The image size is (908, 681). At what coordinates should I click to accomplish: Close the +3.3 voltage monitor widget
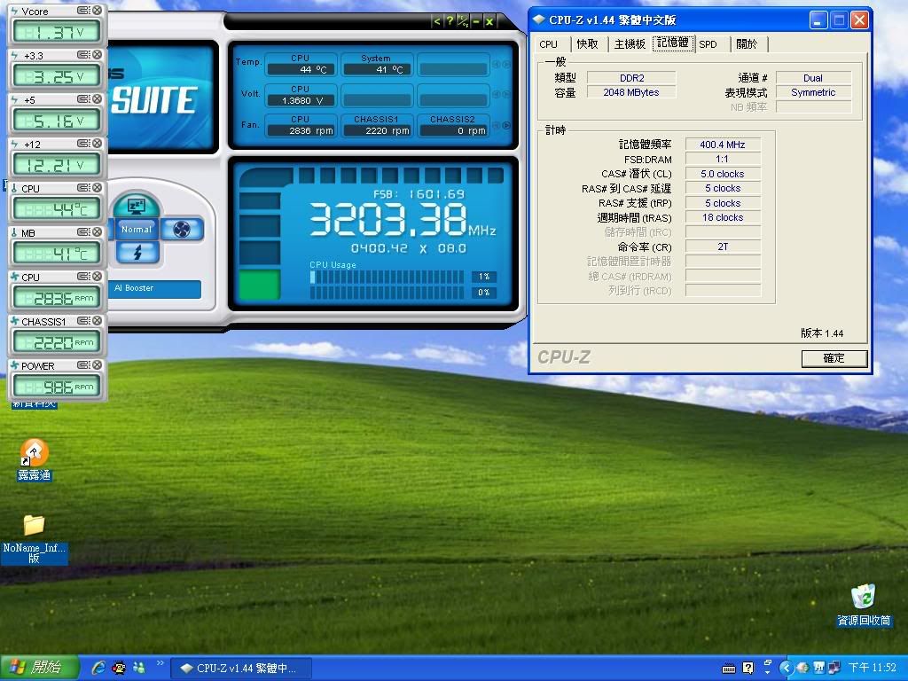pyautogui.click(x=97, y=54)
